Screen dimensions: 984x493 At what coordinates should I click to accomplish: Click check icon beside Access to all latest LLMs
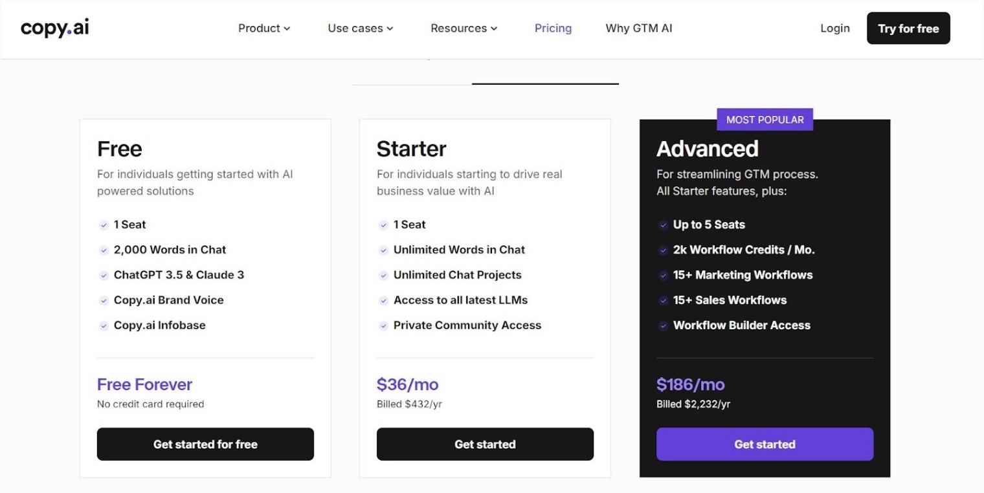tap(383, 301)
